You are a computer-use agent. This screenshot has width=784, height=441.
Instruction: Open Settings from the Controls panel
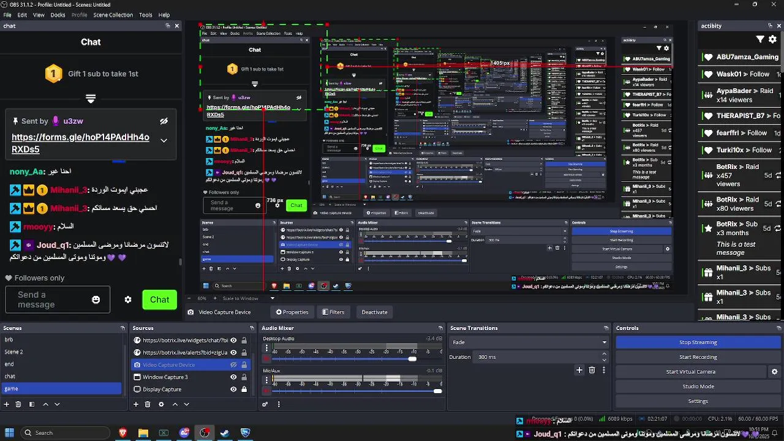click(x=698, y=401)
